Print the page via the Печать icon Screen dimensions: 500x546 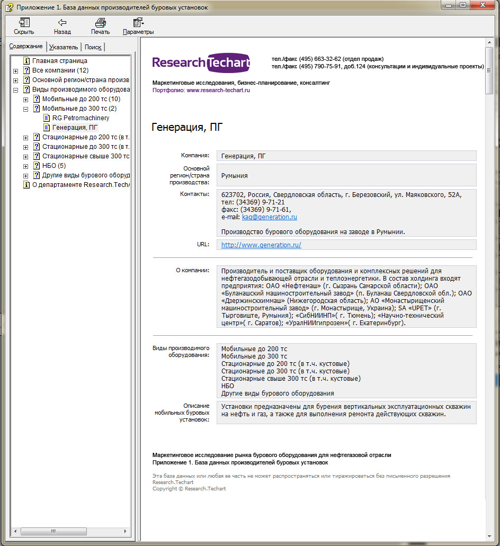[100, 23]
